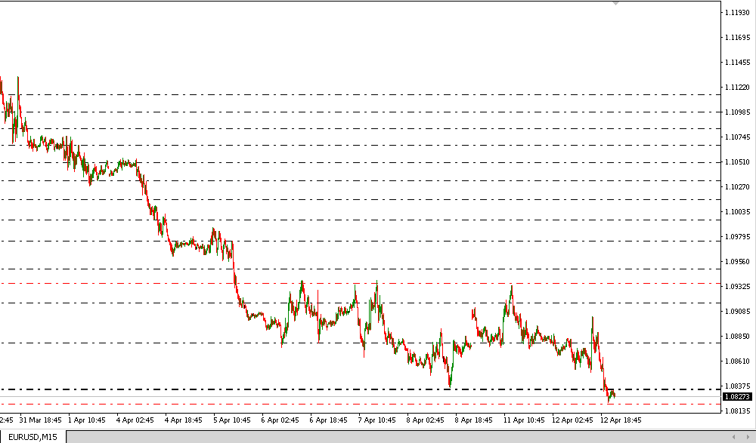
Task: Click the 8 Apr 02:45 time label
Action: tap(425, 420)
